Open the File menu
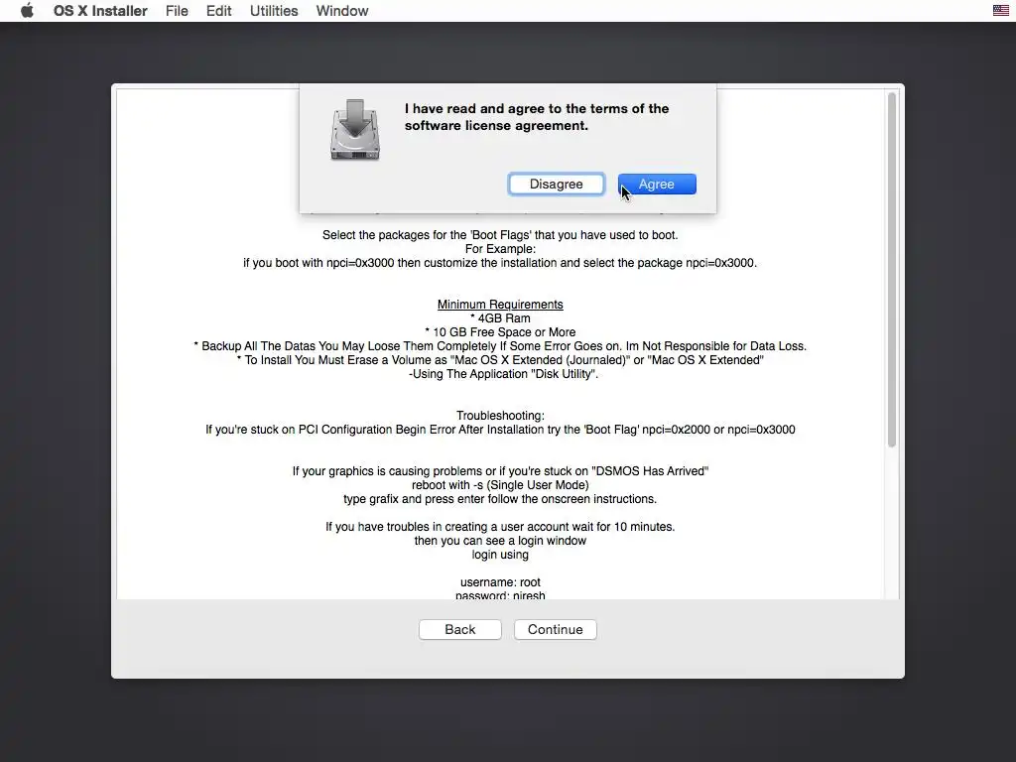The image size is (1016, 762). [177, 11]
